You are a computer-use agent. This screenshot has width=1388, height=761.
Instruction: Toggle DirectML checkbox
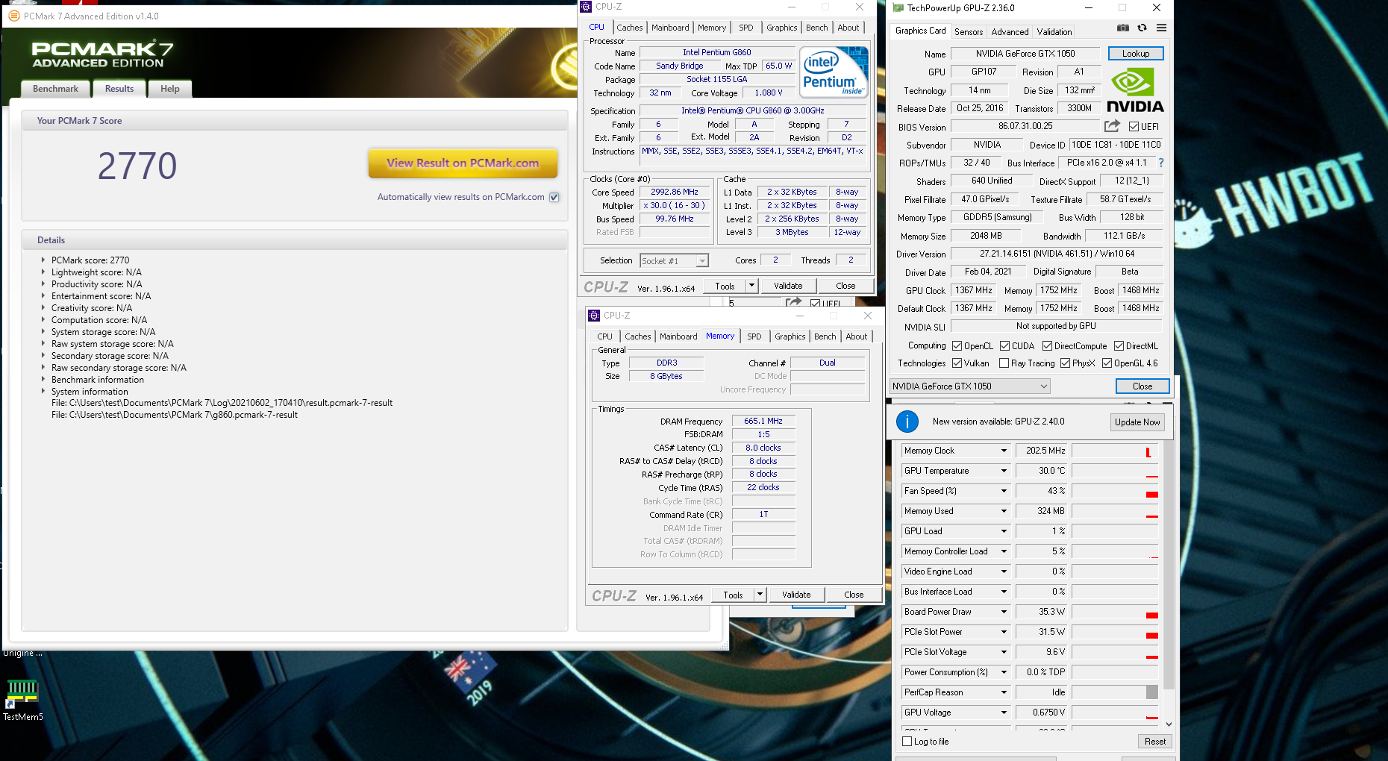1119,346
